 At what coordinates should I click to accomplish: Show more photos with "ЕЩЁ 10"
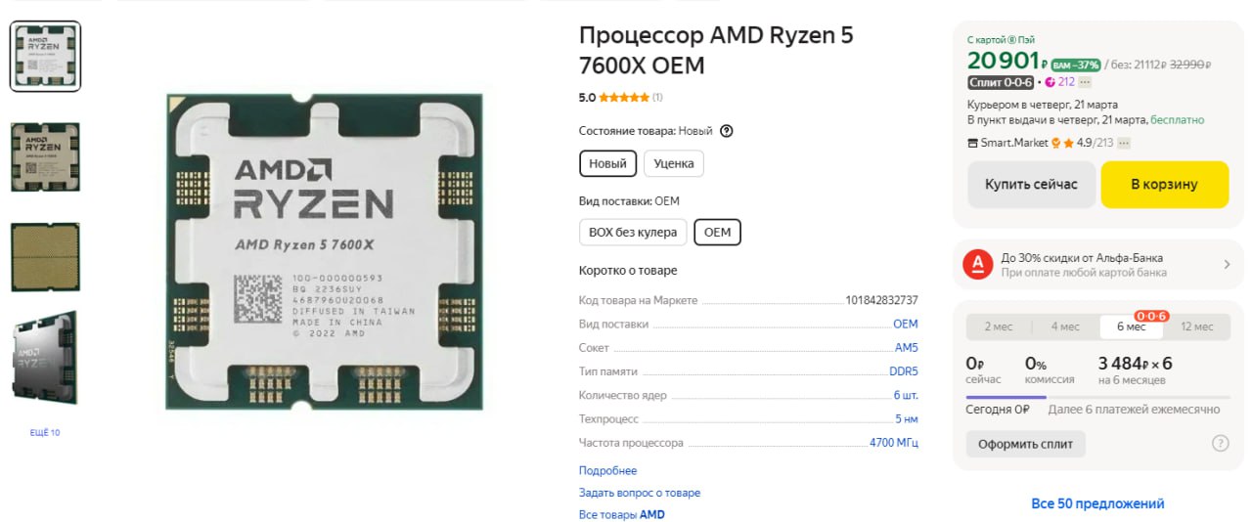[45, 432]
